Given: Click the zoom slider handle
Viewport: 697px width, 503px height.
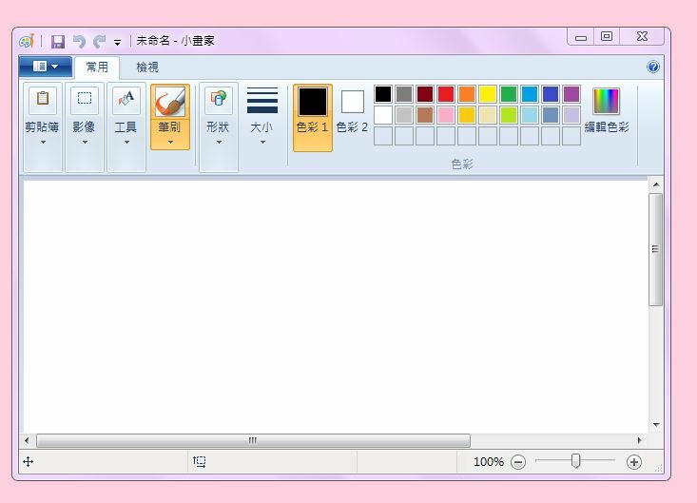Looking at the screenshot, I should pyautogui.click(x=575, y=461).
